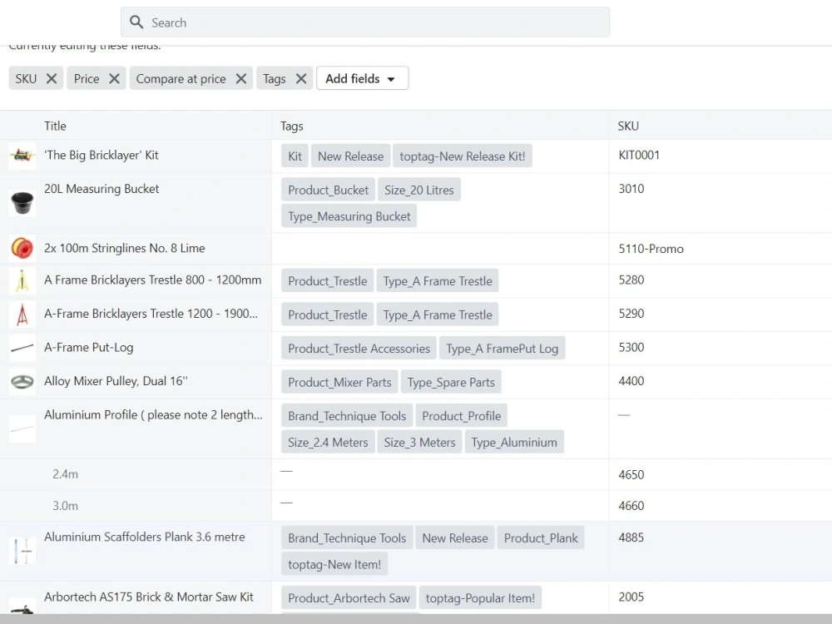
Task: Select A-Frame Put-Log title
Action: pyautogui.click(x=89, y=348)
